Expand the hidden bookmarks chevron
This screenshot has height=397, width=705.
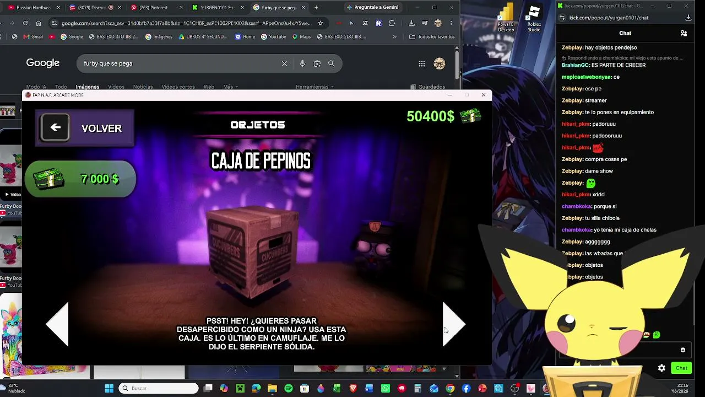tap(394, 37)
